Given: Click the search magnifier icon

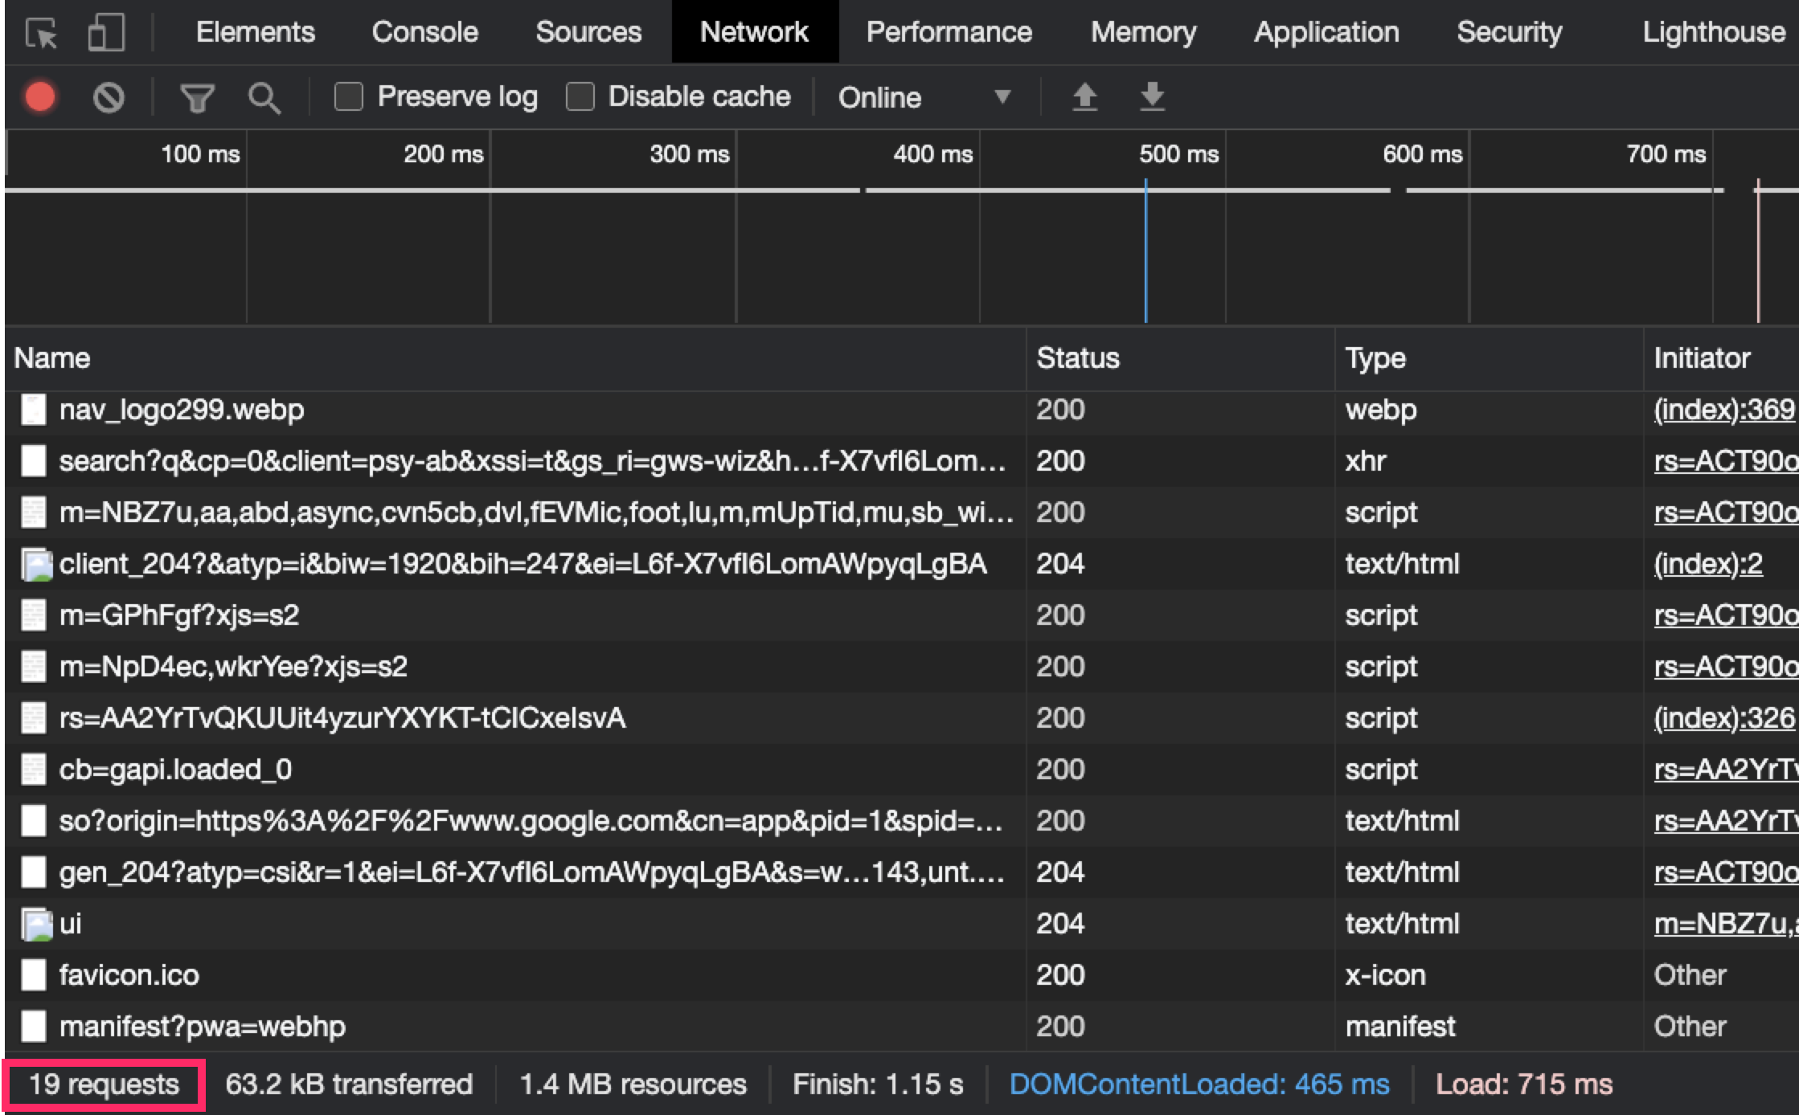Looking at the screenshot, I should [x=264, y=99].
